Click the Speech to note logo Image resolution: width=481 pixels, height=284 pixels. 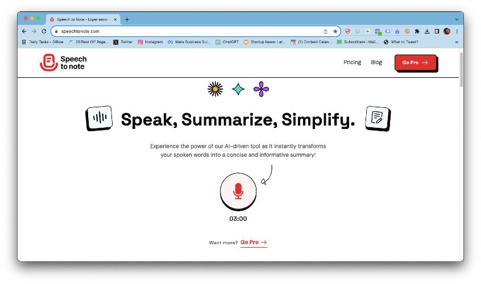[63, 62]
